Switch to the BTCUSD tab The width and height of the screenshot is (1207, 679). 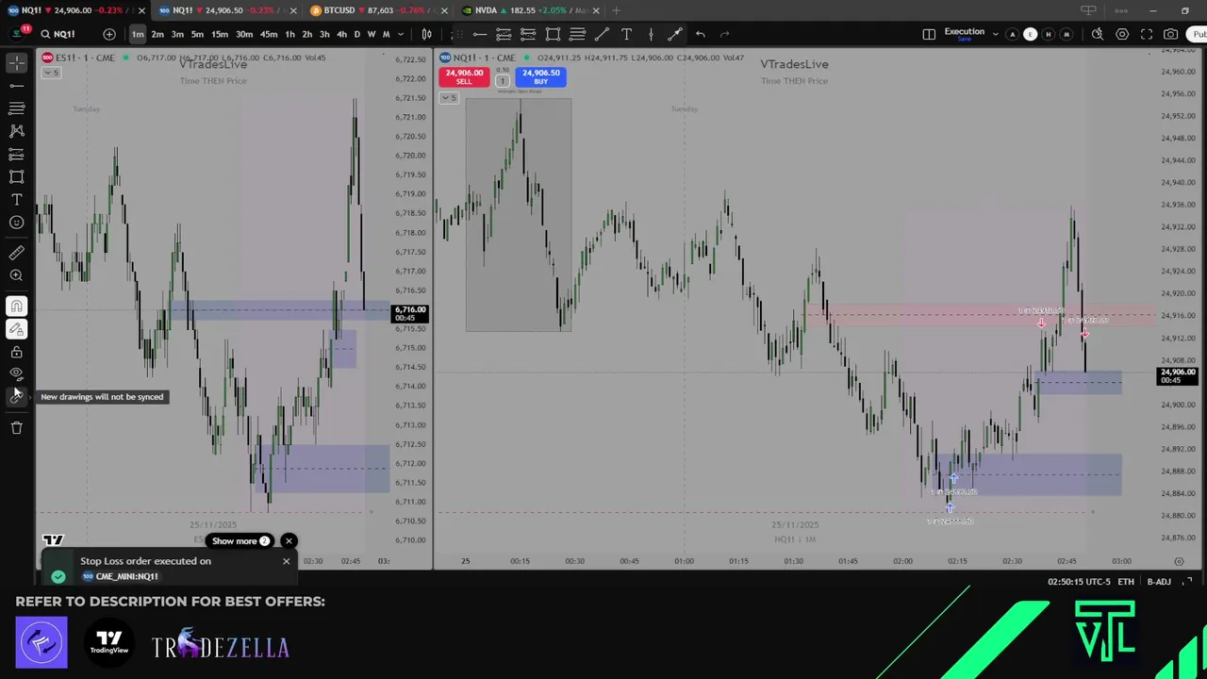pyautogui.click(x=372, y=10)
